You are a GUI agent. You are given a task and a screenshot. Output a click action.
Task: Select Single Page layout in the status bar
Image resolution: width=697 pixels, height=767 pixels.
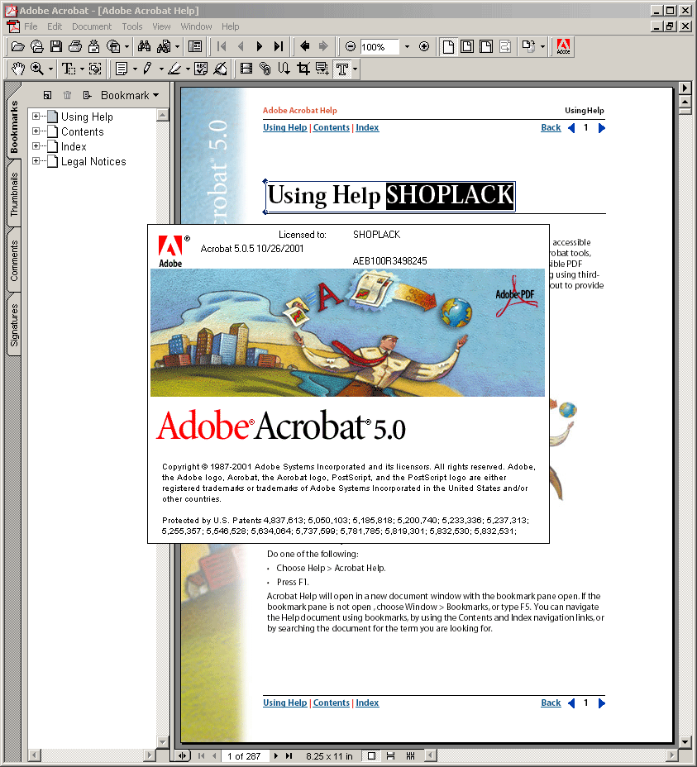pos(371,756)
